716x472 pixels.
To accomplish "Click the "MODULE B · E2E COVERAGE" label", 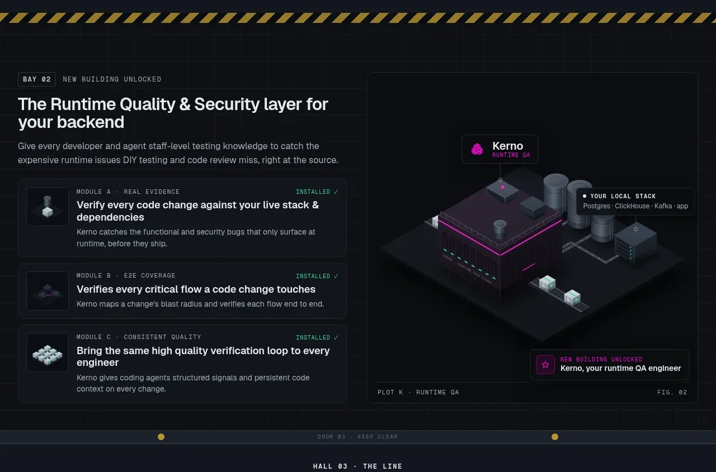I will coord(126,275).
